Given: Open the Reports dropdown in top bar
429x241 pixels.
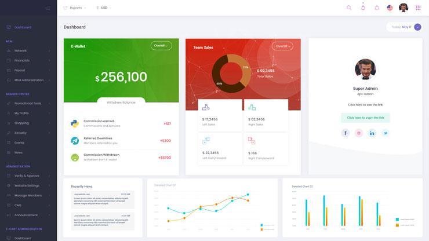Looking at the screenshot, I should pos(75,8).
